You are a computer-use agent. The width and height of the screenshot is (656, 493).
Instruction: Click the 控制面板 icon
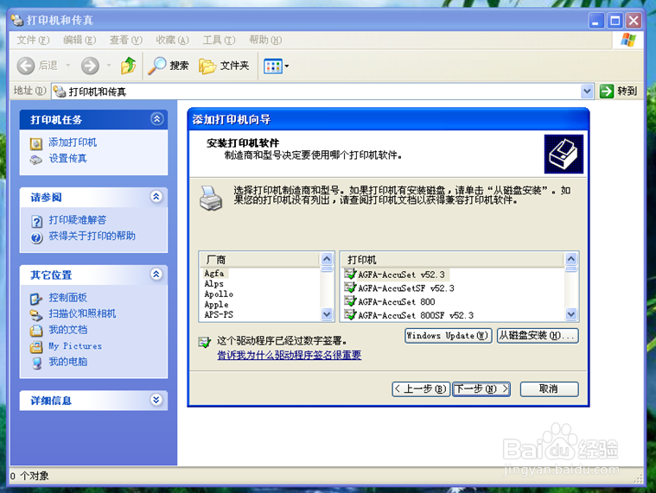36,299
